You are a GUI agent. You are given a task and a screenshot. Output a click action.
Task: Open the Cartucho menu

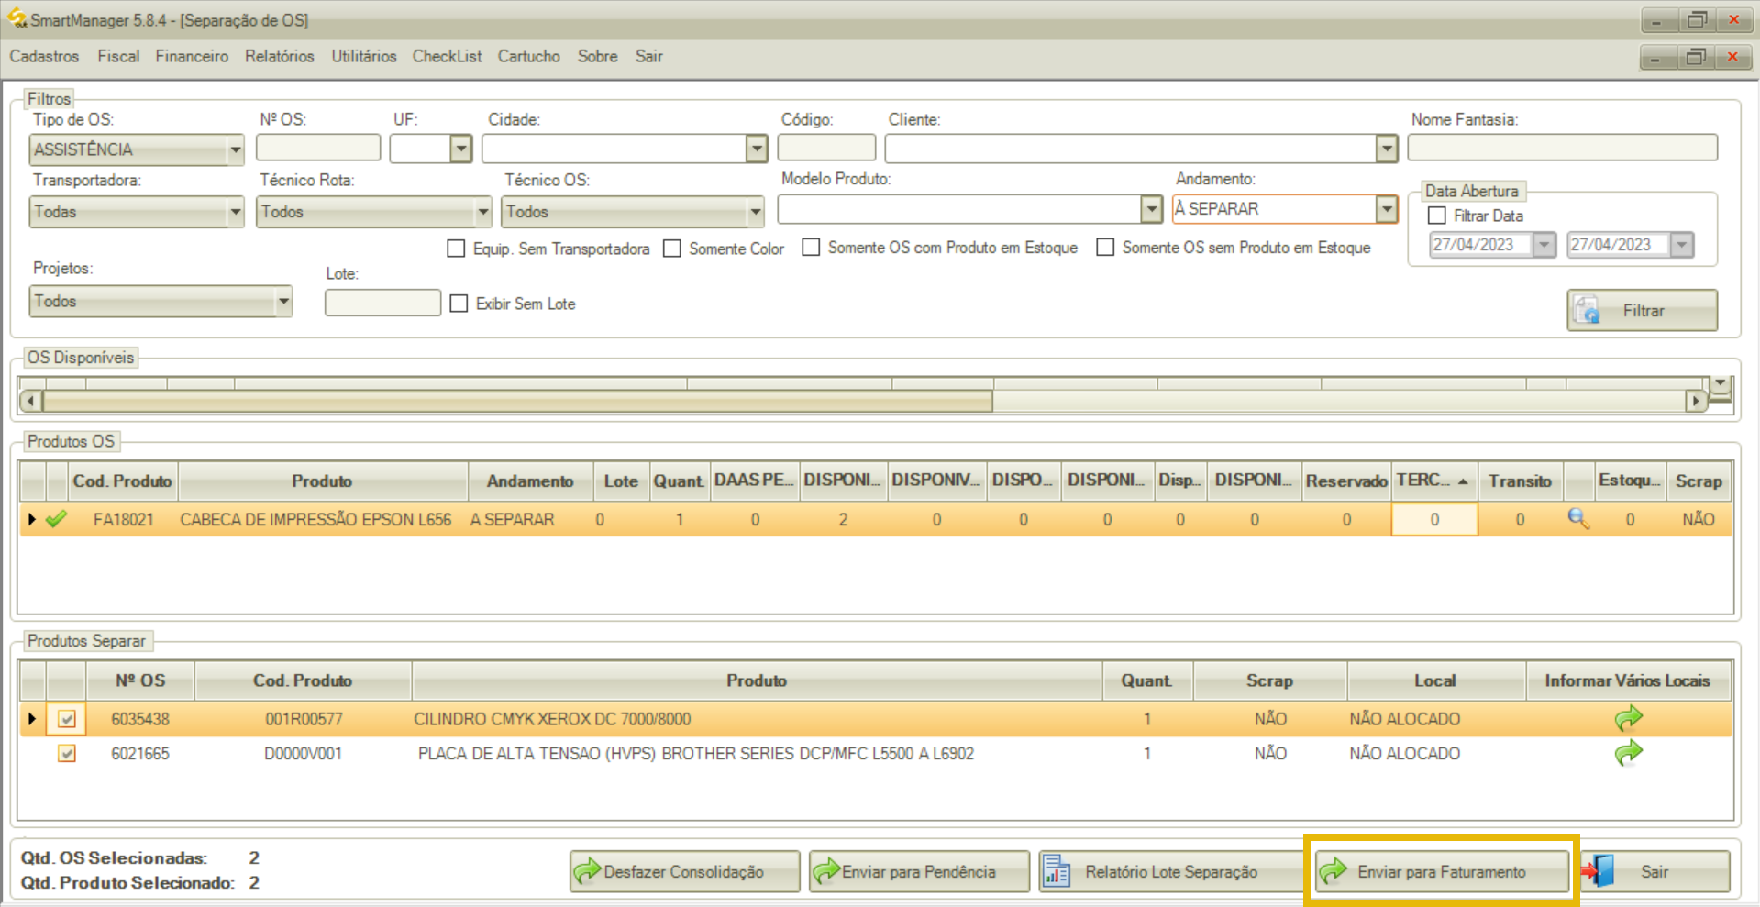tap(528, 56)
